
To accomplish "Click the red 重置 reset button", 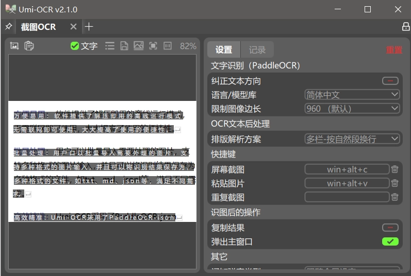I will click(394, 50).
